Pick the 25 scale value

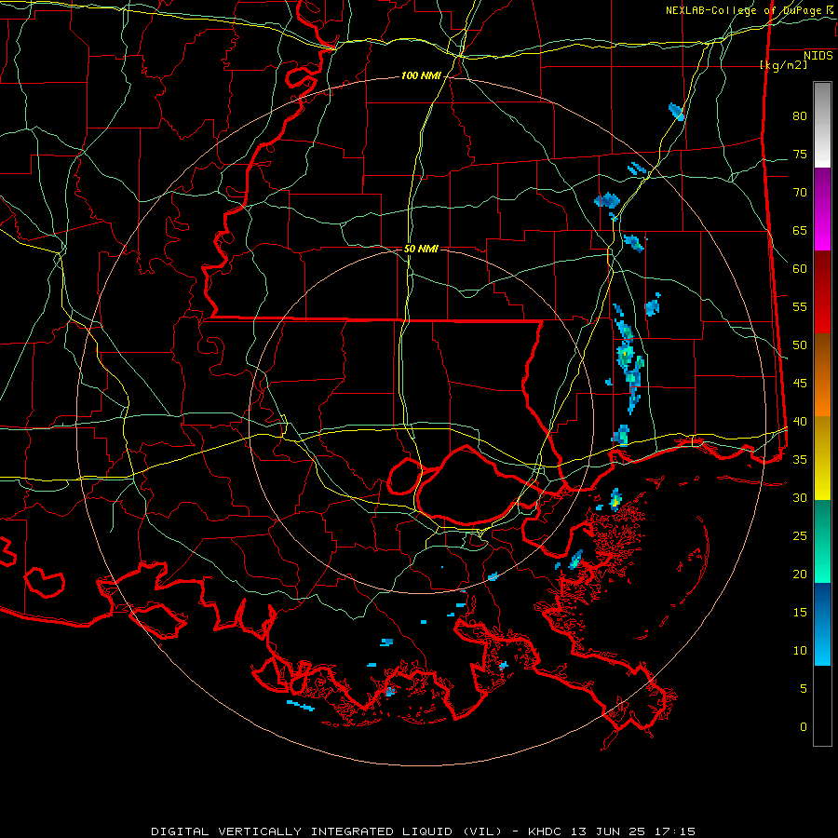pos(800,536)
